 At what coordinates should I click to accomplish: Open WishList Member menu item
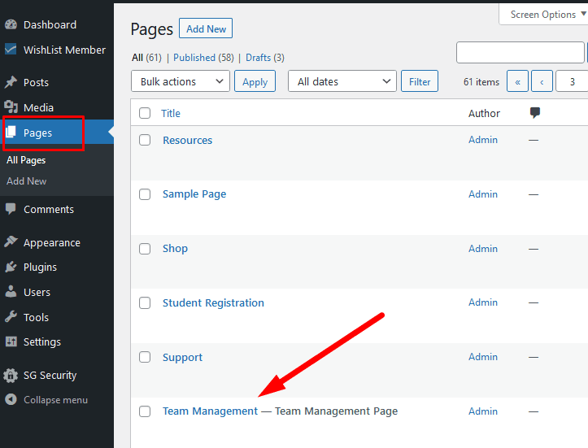[x=64, y=50]
